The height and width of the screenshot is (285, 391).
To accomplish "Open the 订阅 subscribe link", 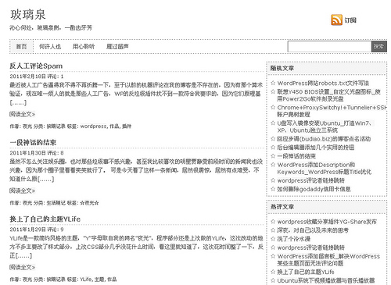I will coord(350,20).
